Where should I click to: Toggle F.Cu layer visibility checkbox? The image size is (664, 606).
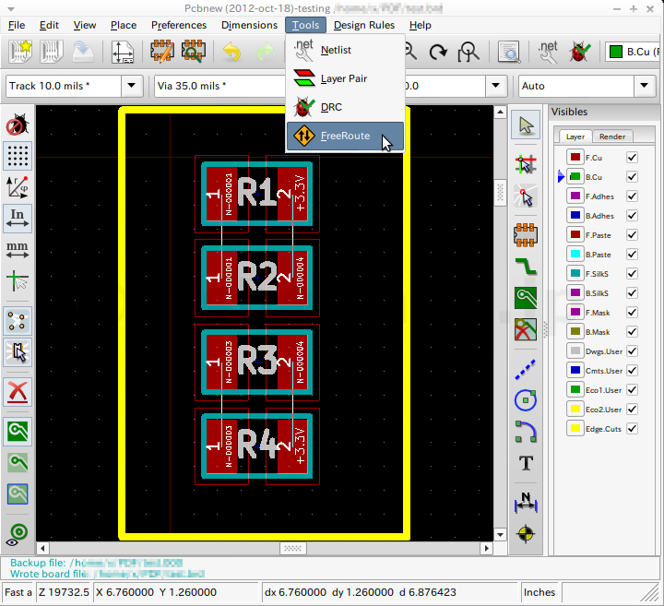[632, 158]
